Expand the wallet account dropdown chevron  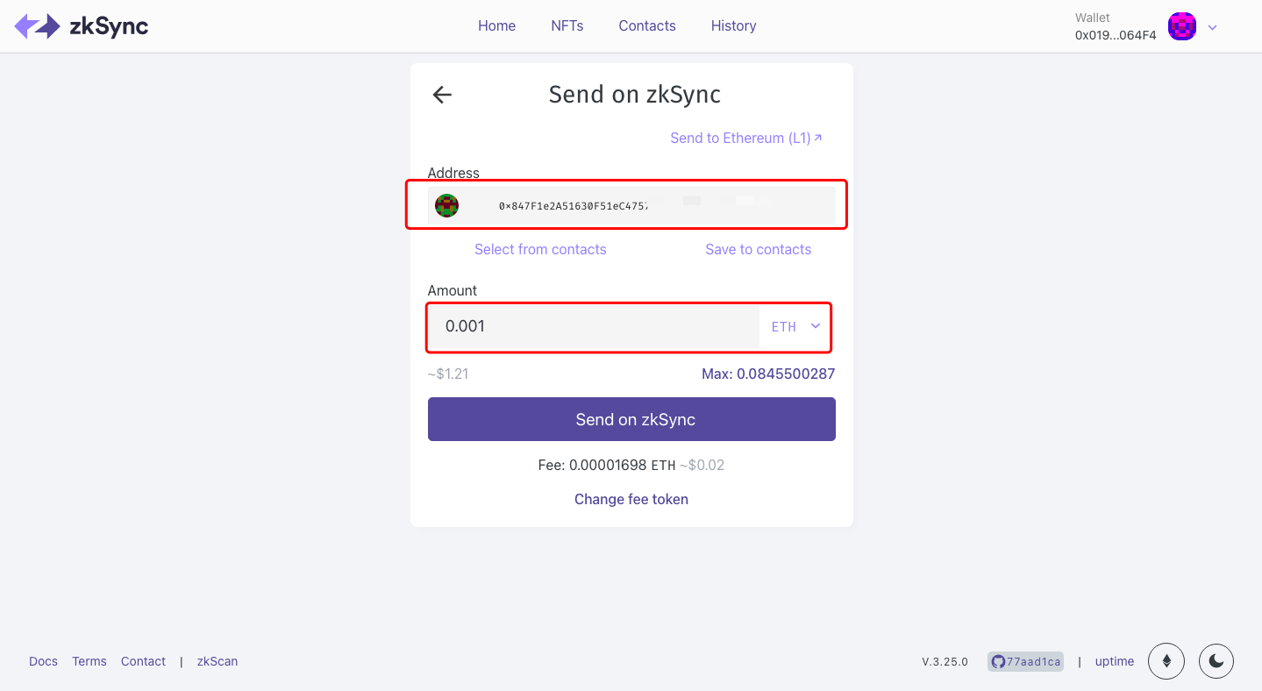1213,27
